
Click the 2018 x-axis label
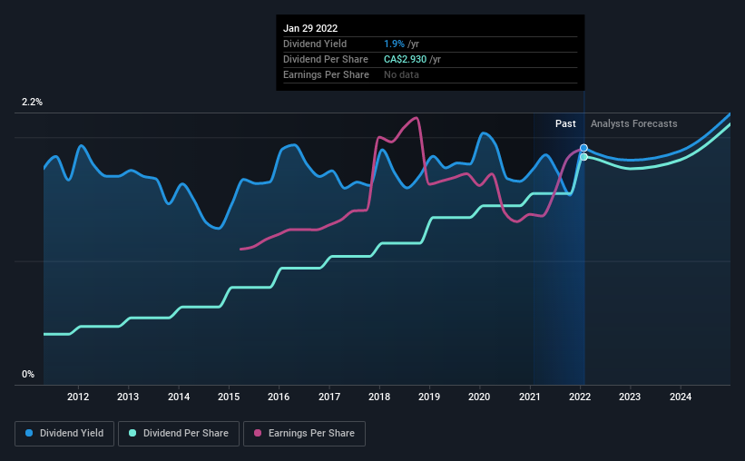pyautogui.click(x=379, y=397)
